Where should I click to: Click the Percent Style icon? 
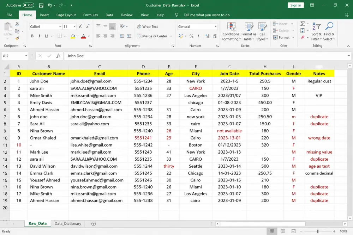pos(191,36)
